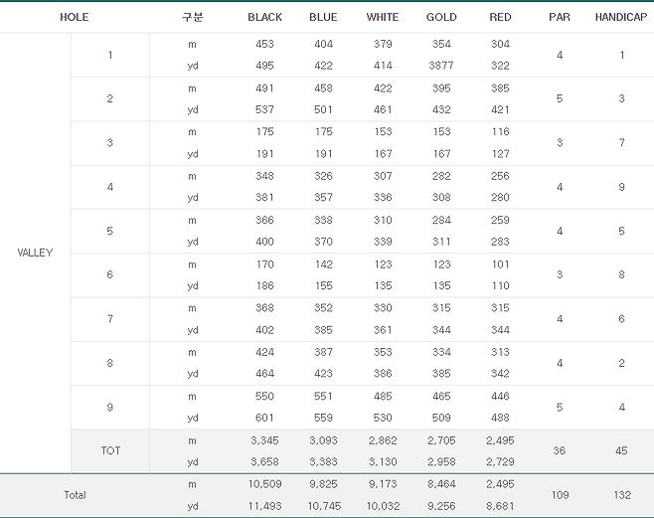Click the TOT subtotal row label

[110, 450]
